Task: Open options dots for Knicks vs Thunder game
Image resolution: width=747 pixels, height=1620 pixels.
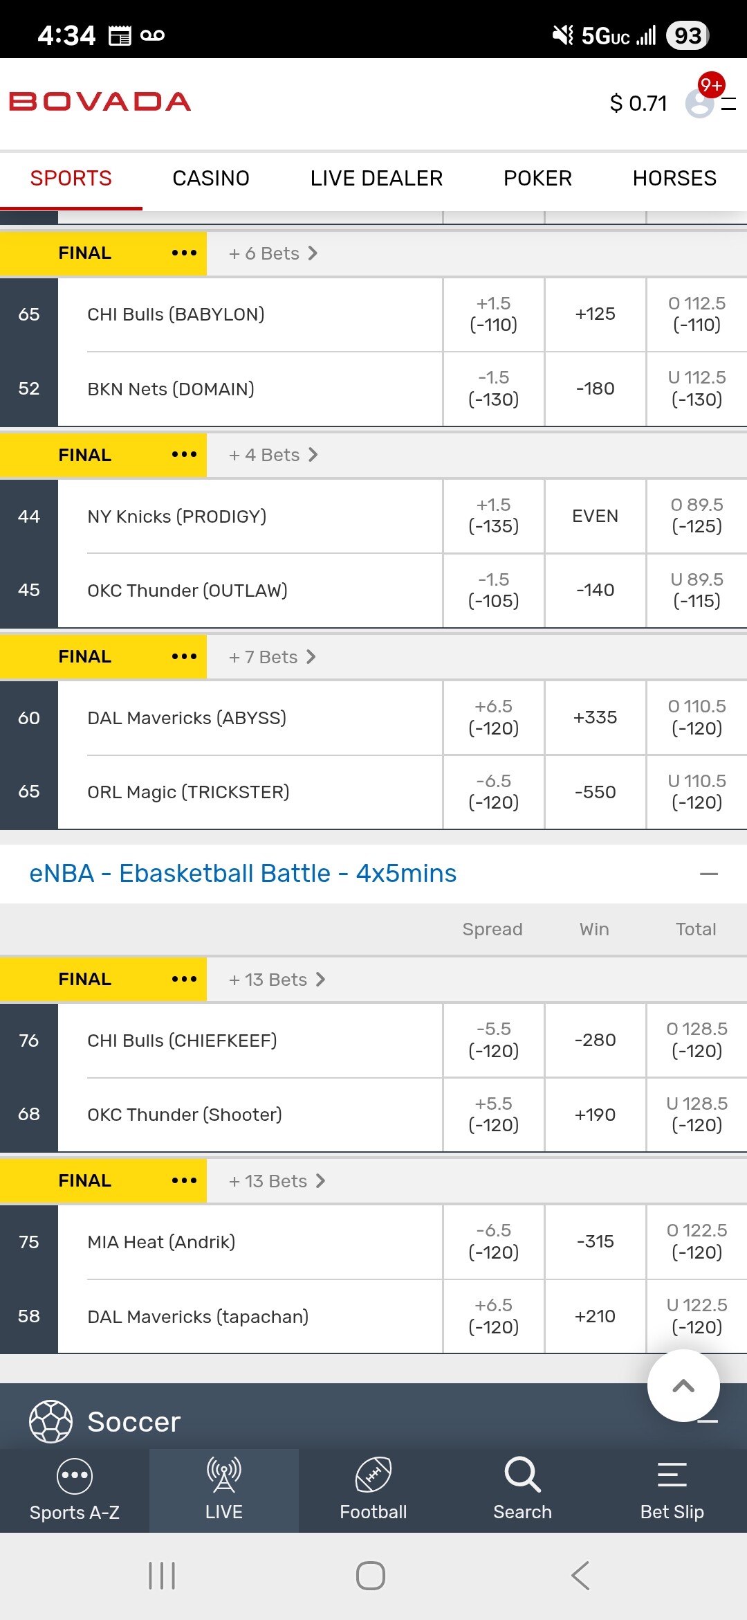Action: [184, 455]
